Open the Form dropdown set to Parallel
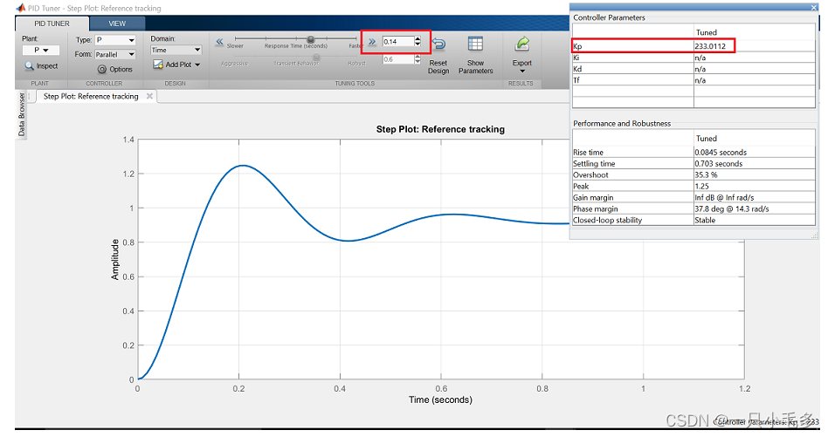828x437 pixels. (115, 54)
